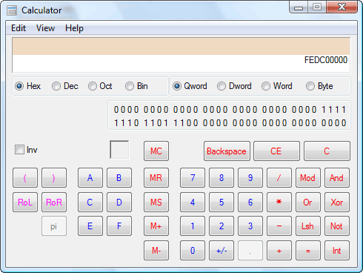Click the number 8 button

tap(222, 178)
